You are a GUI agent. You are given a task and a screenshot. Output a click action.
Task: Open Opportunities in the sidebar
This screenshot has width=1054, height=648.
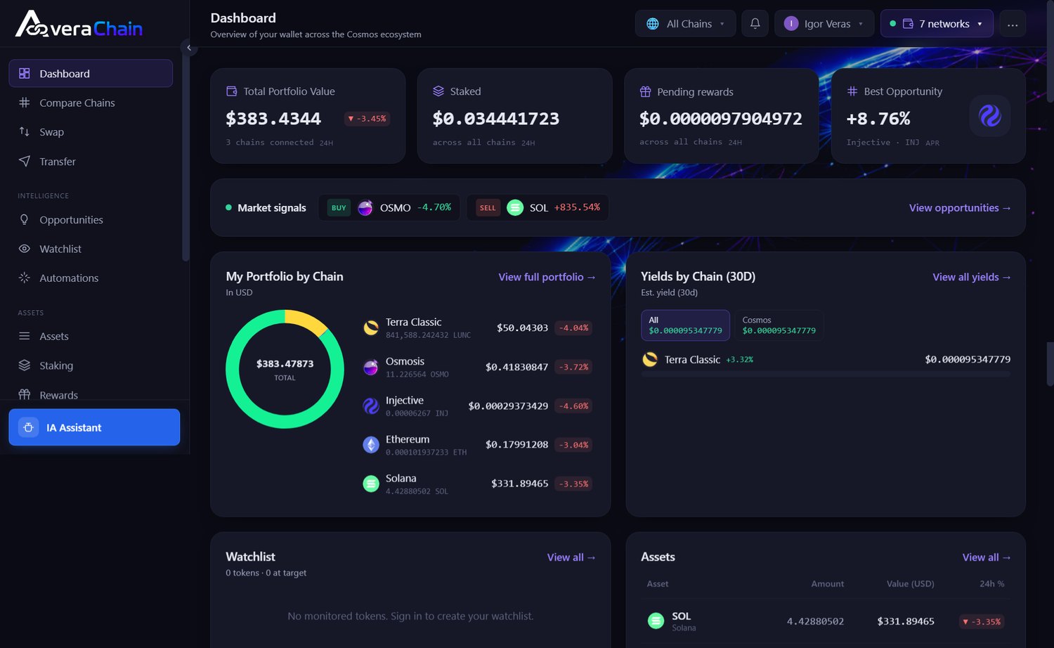(x=91, y=220)
